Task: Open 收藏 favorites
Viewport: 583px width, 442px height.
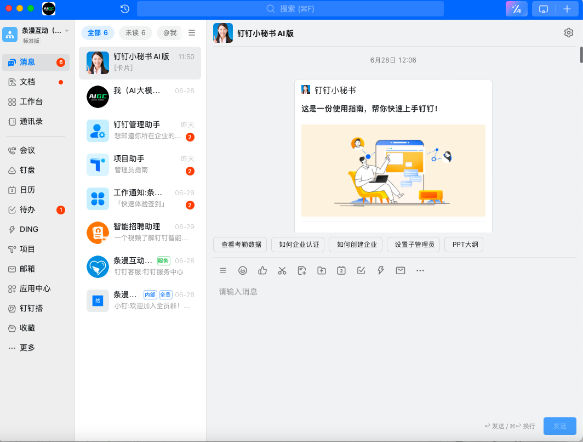Action: click(x=36, y=328)
